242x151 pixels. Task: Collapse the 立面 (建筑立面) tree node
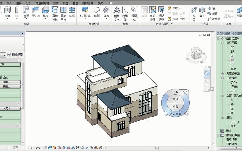point(223,96)
